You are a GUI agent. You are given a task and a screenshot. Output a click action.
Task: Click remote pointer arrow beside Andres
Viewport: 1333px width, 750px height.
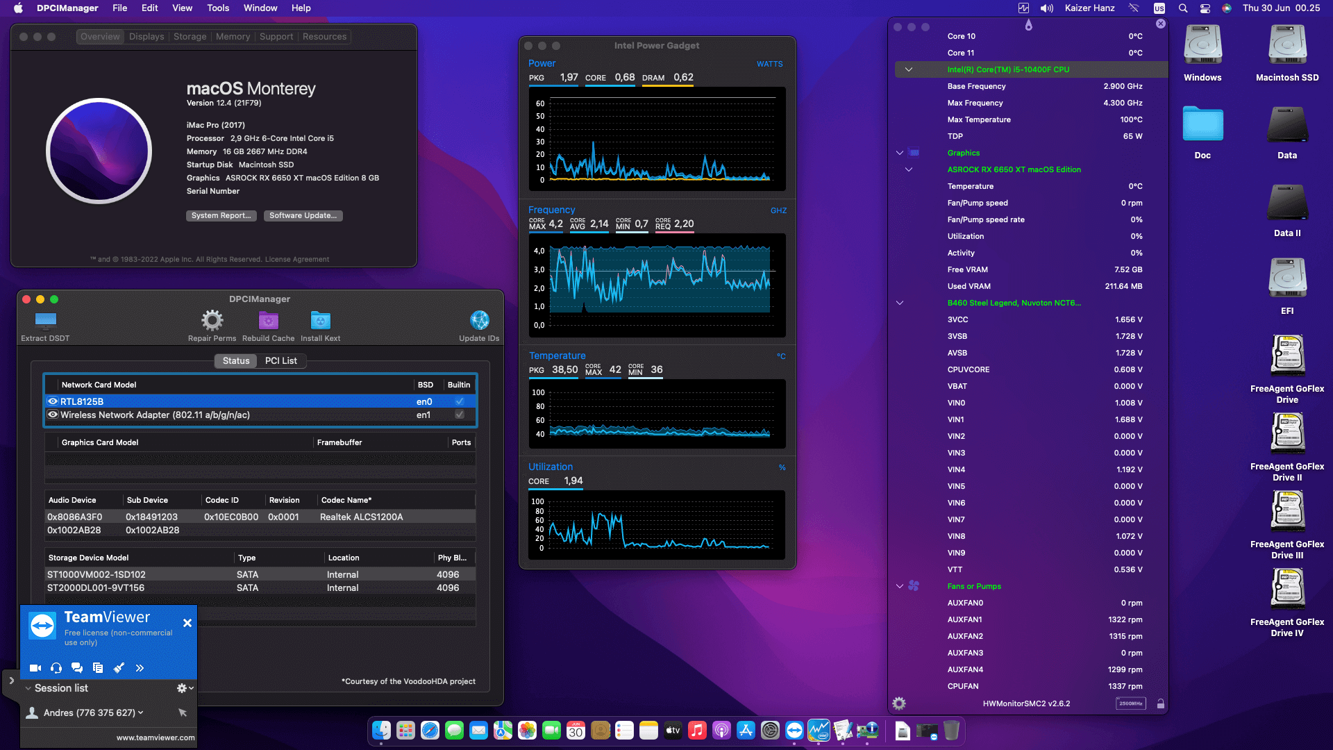183,712
